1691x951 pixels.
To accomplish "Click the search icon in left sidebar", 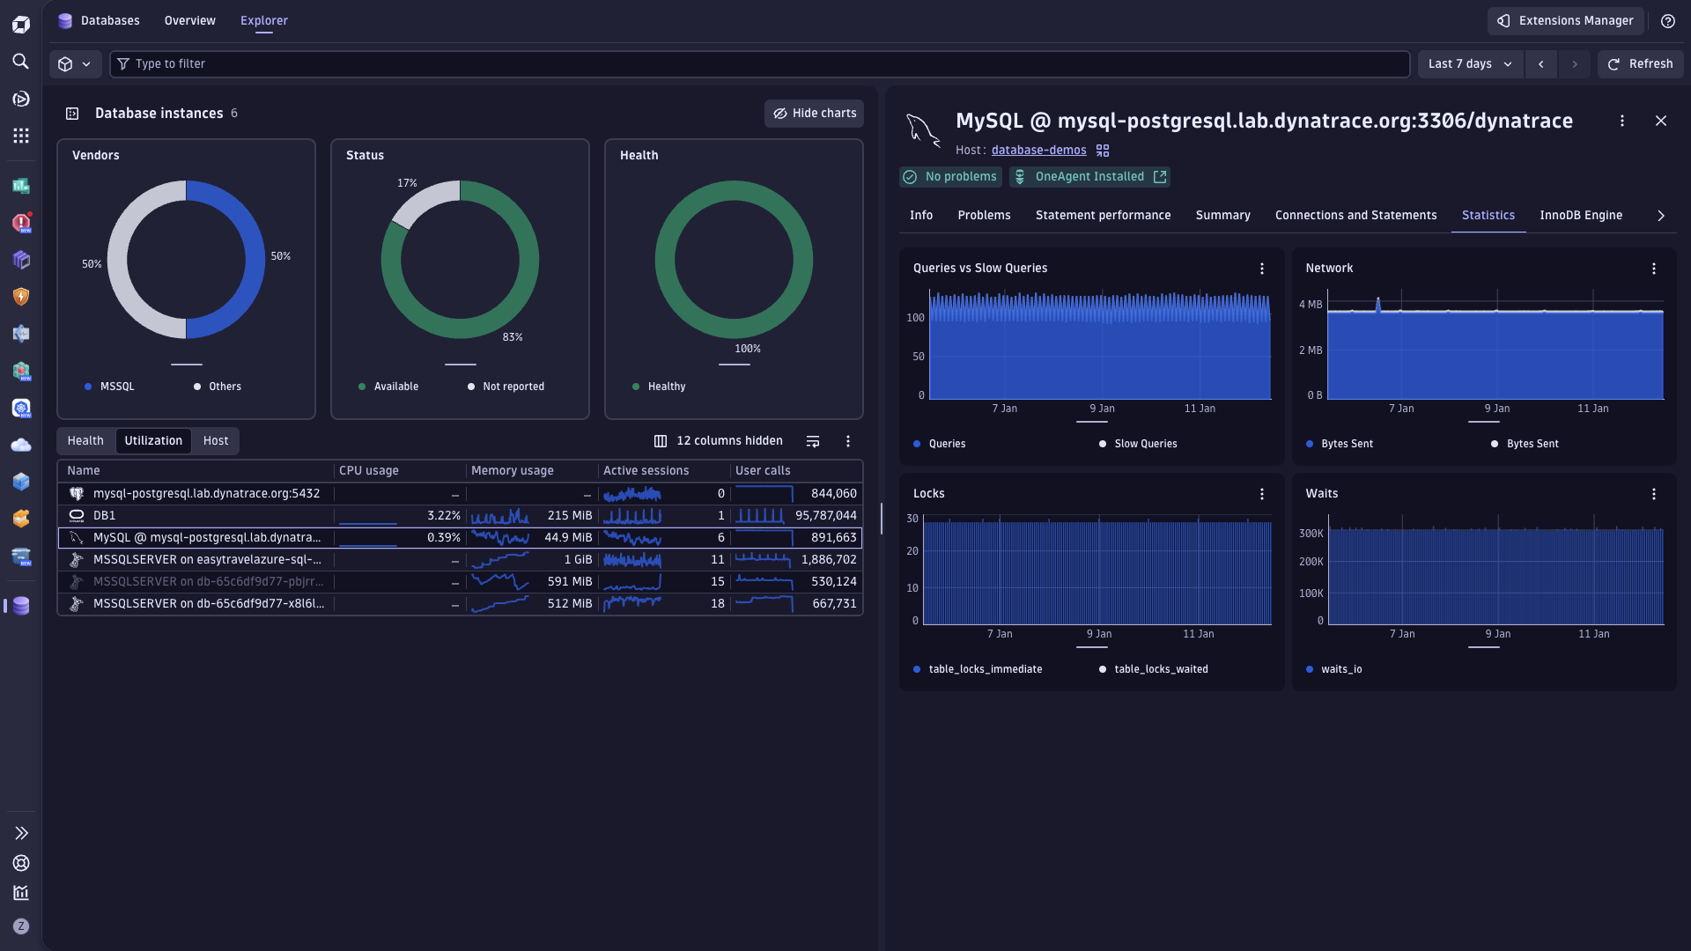I will click(21, 62).
